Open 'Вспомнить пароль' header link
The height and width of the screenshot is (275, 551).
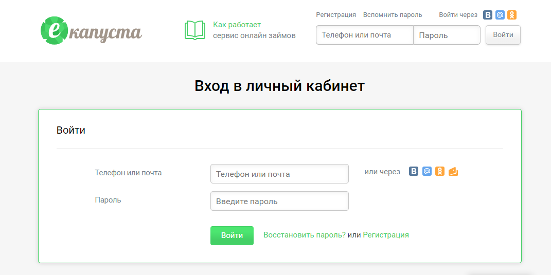[393, 15]
